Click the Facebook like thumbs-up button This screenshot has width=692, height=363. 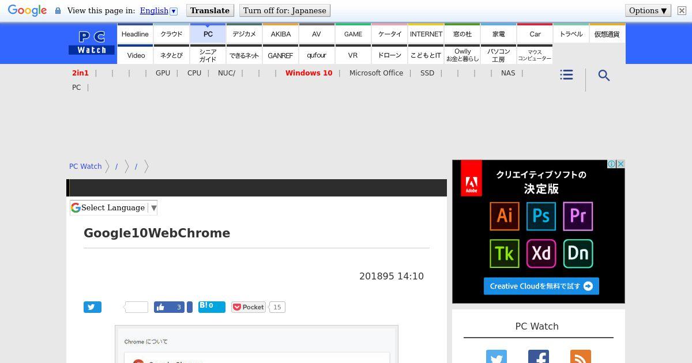pyautogui.click(x=169, y=307)
